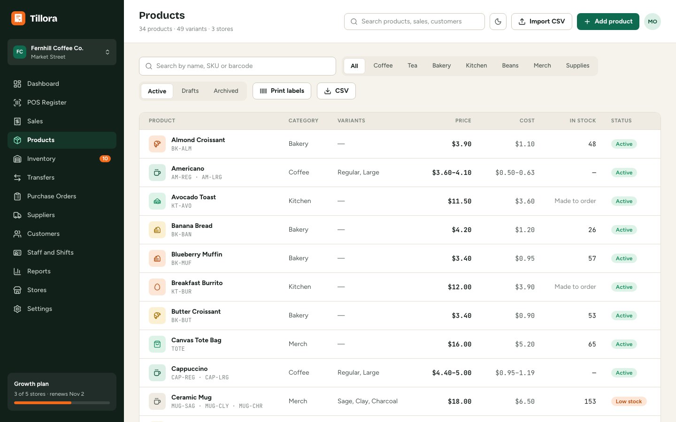The image size is (676, 422).
Task: Open Settings from the sidebar
Action: (62, 309)
